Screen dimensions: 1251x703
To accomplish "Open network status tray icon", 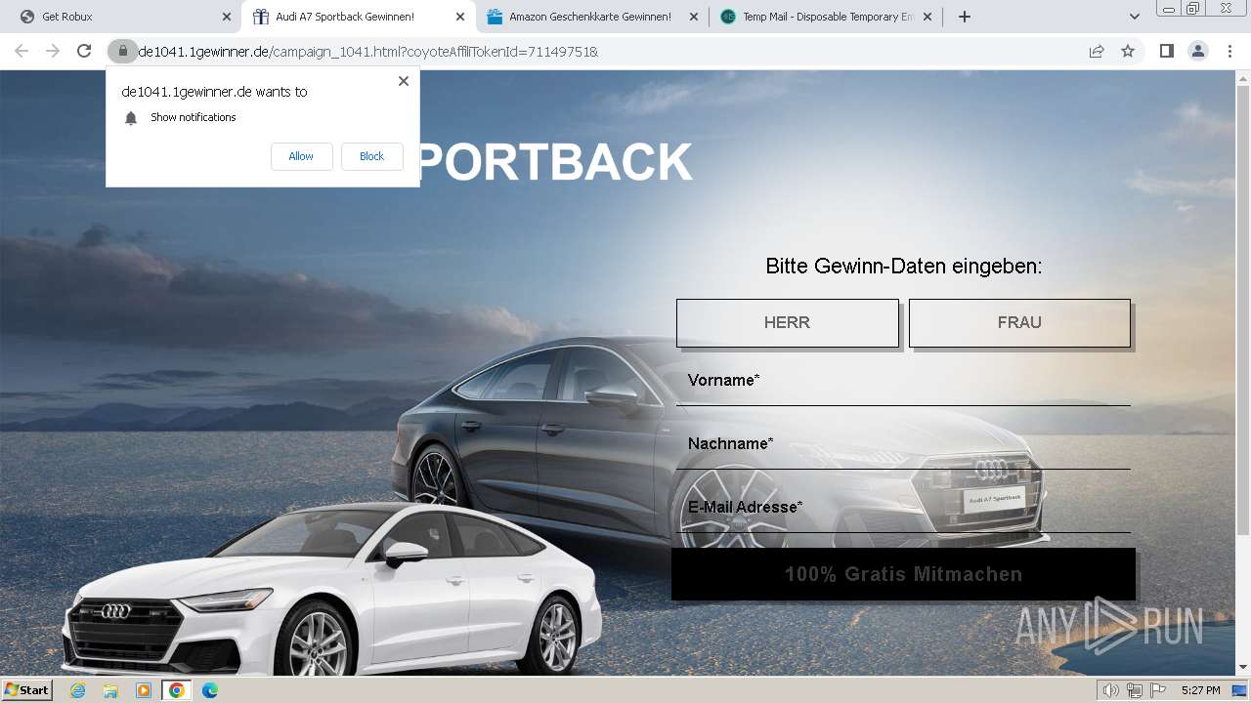I will click(1134, 690).
